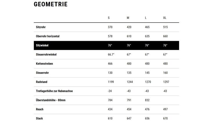
Task: Click the 454 Reach value for M
Action: [x=129, y=109]
